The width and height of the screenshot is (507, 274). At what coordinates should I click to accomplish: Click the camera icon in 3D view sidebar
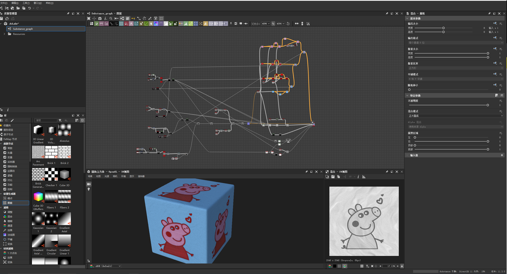pyautogui.click(x=89, y=184)
